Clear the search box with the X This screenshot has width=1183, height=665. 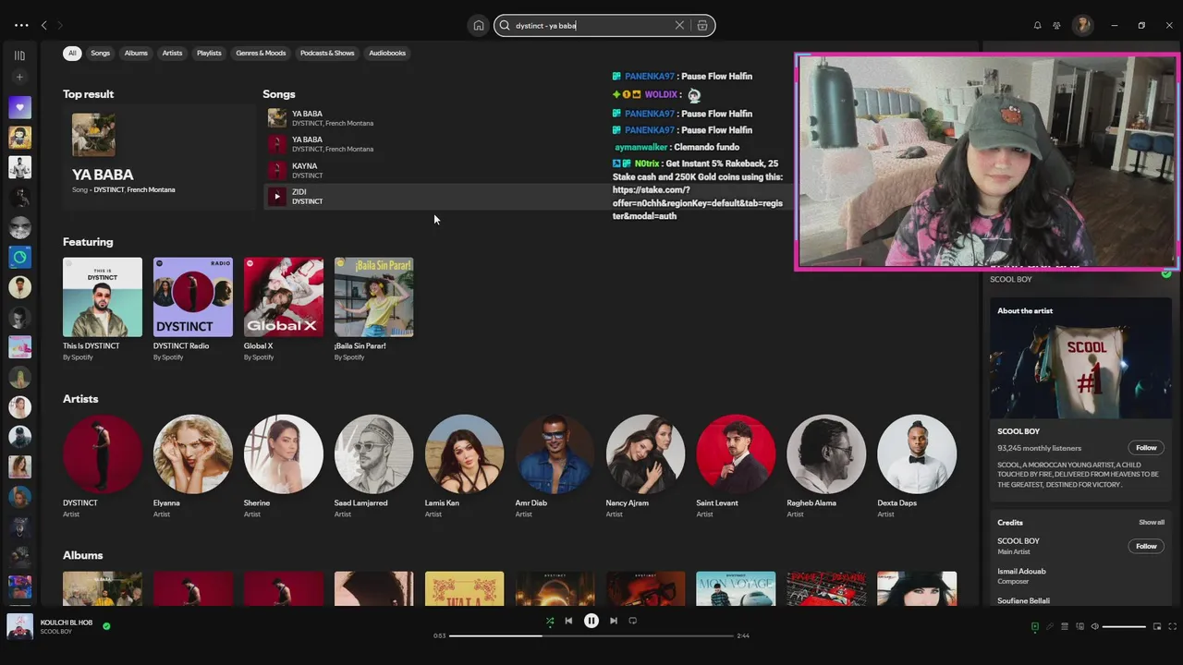(x=679, y=26)
